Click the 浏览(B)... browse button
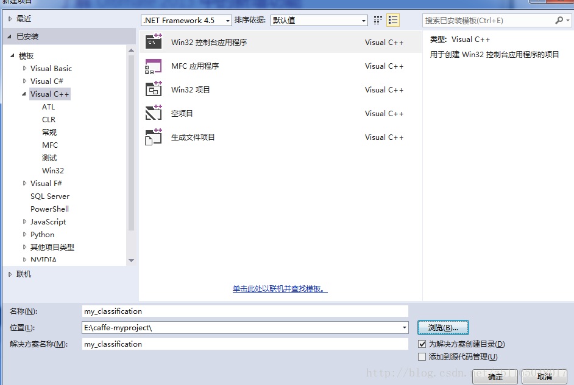The image size is (574, 385). pos(443,328)
